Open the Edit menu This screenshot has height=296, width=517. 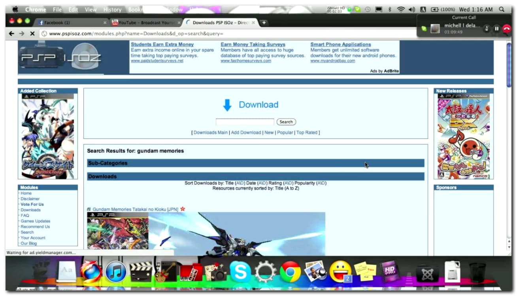click(x=73, y=9)
